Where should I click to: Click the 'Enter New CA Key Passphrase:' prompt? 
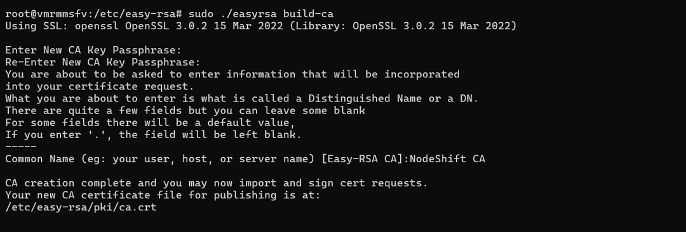pyautogui.click(x=93, y=50)
